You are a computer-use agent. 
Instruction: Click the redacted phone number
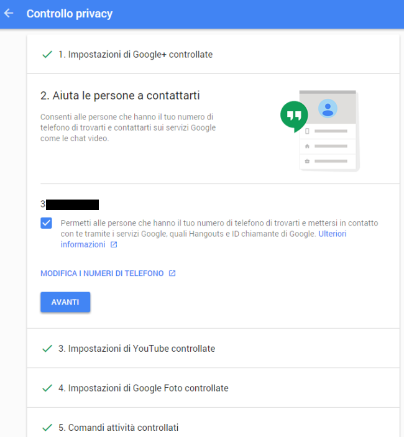[x=72, y=205]
